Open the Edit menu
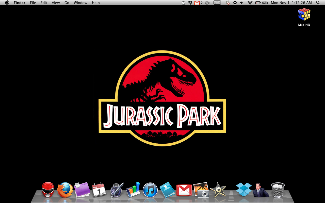The height and width of the screenshot is (203, 325). 44,3
